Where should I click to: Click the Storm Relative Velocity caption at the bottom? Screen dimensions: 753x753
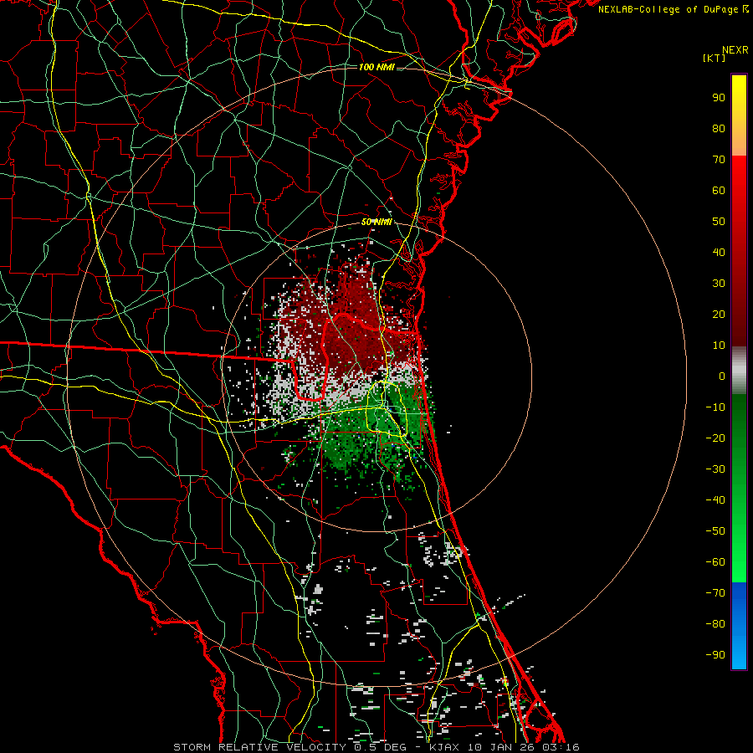(376, 747)
